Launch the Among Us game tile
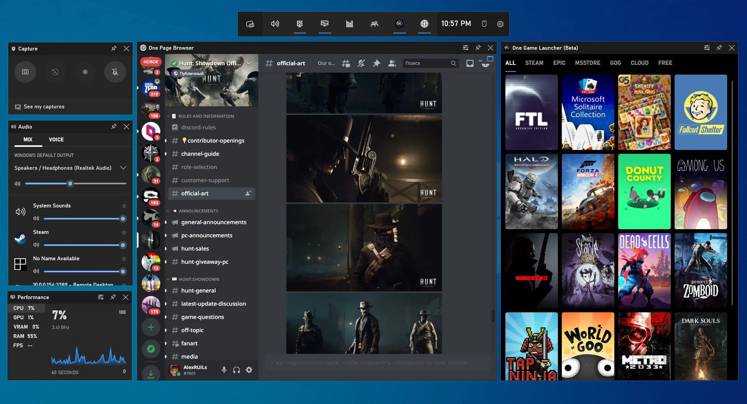Image resolution: width=747 pixels, height=404 pixels. point(701,192)
